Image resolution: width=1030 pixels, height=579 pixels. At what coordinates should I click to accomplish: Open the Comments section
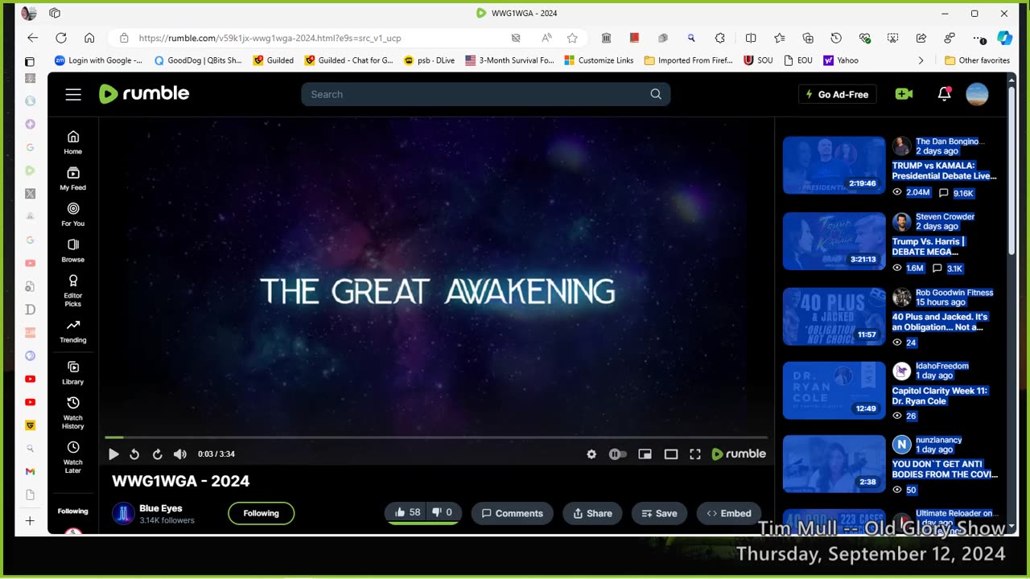tap(513, 513)
